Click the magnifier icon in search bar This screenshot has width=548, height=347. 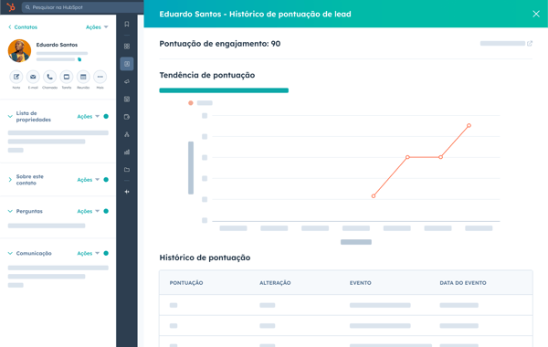(27, 7)
